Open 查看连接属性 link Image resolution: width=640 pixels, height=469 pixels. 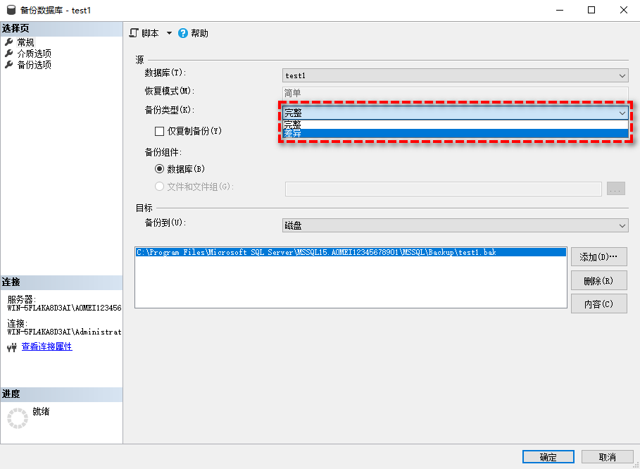tap(46, 346)
